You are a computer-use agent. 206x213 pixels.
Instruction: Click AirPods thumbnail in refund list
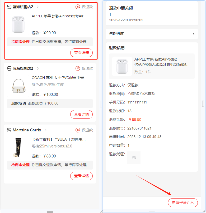[x=18, y=24]
